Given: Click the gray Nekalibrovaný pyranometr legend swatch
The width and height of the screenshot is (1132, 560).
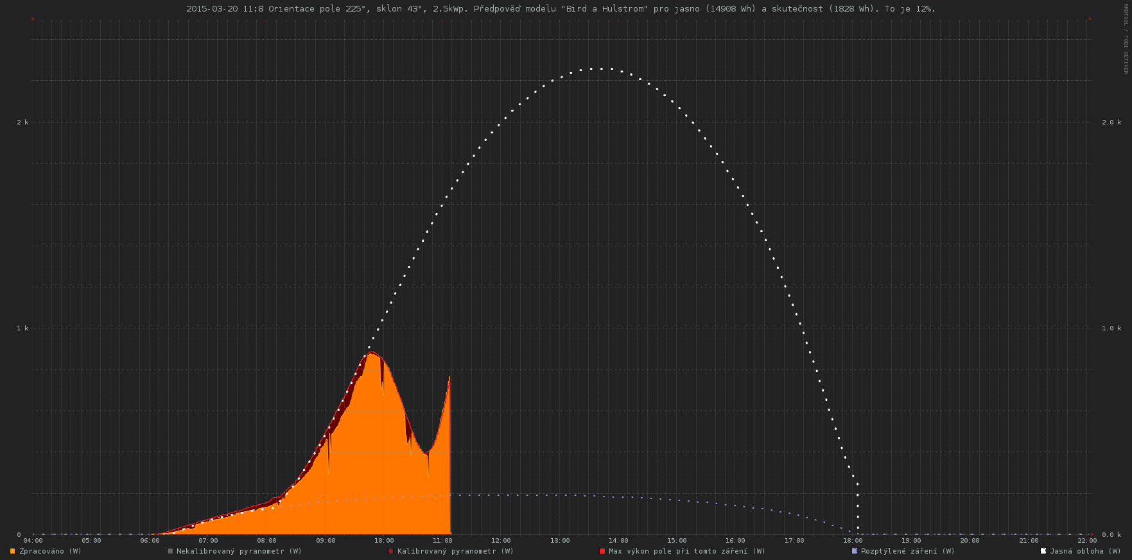Looking at the screenshot, I should point(170,551).
